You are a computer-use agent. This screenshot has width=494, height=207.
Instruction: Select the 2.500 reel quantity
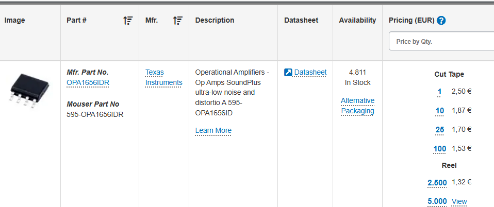[x=437, y=182]
